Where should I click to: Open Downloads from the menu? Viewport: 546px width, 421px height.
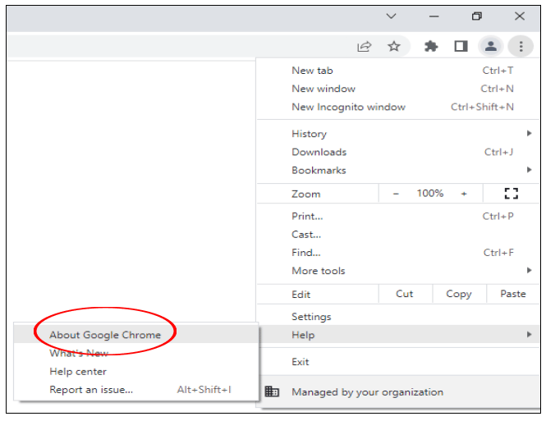(397, 152)
